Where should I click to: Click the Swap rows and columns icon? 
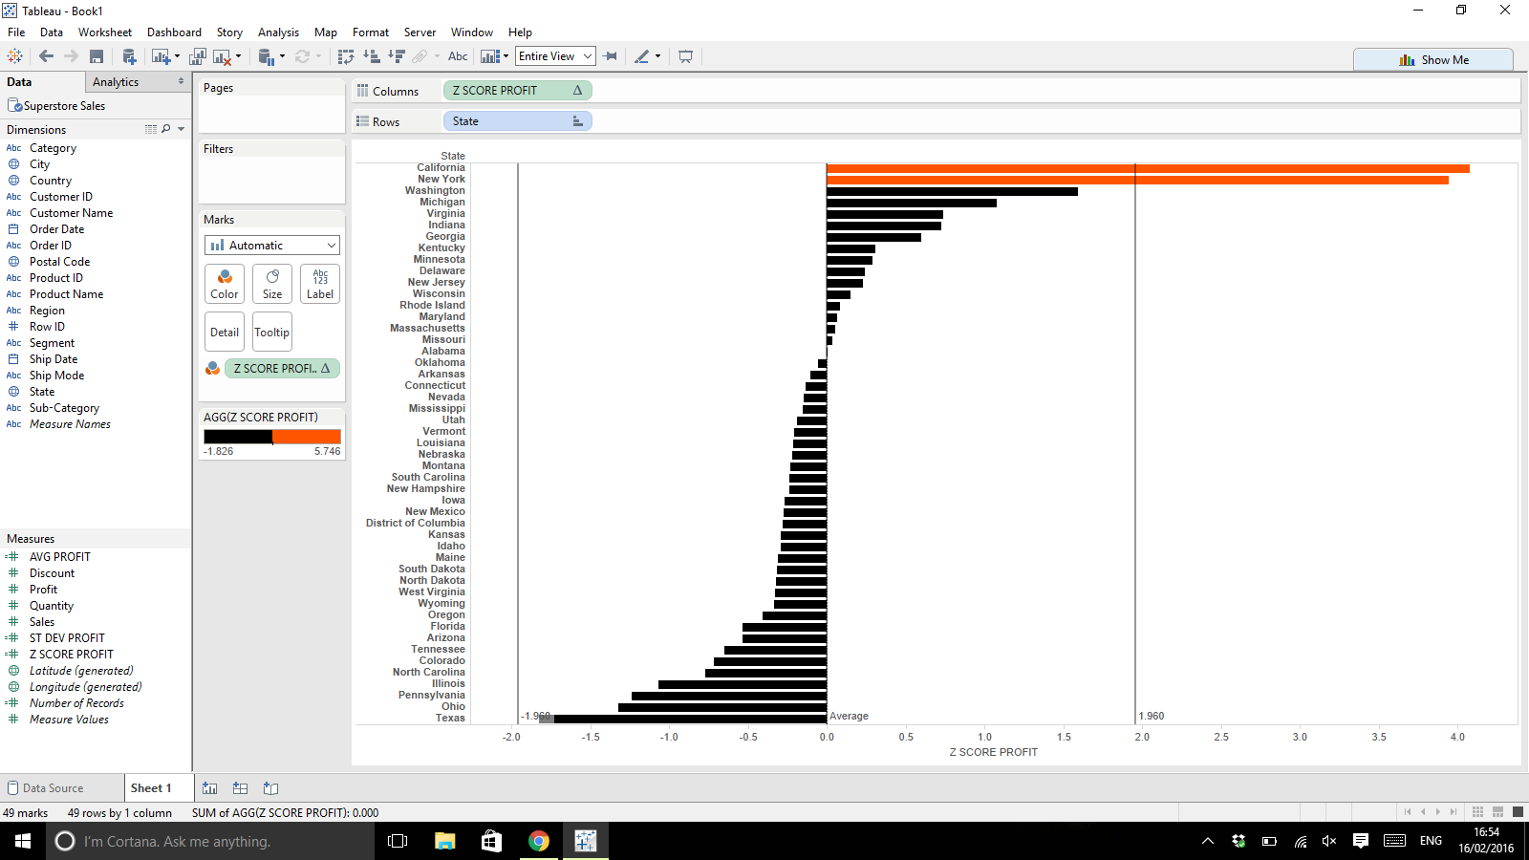[346, 56]
